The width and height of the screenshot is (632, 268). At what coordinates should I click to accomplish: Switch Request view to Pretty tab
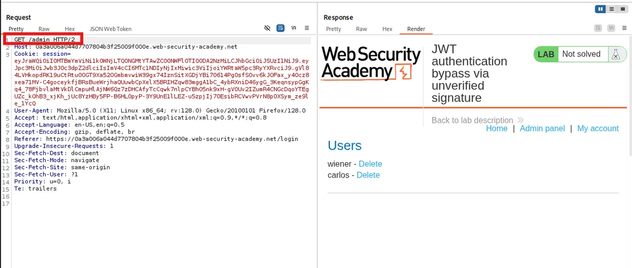point(16,29)
